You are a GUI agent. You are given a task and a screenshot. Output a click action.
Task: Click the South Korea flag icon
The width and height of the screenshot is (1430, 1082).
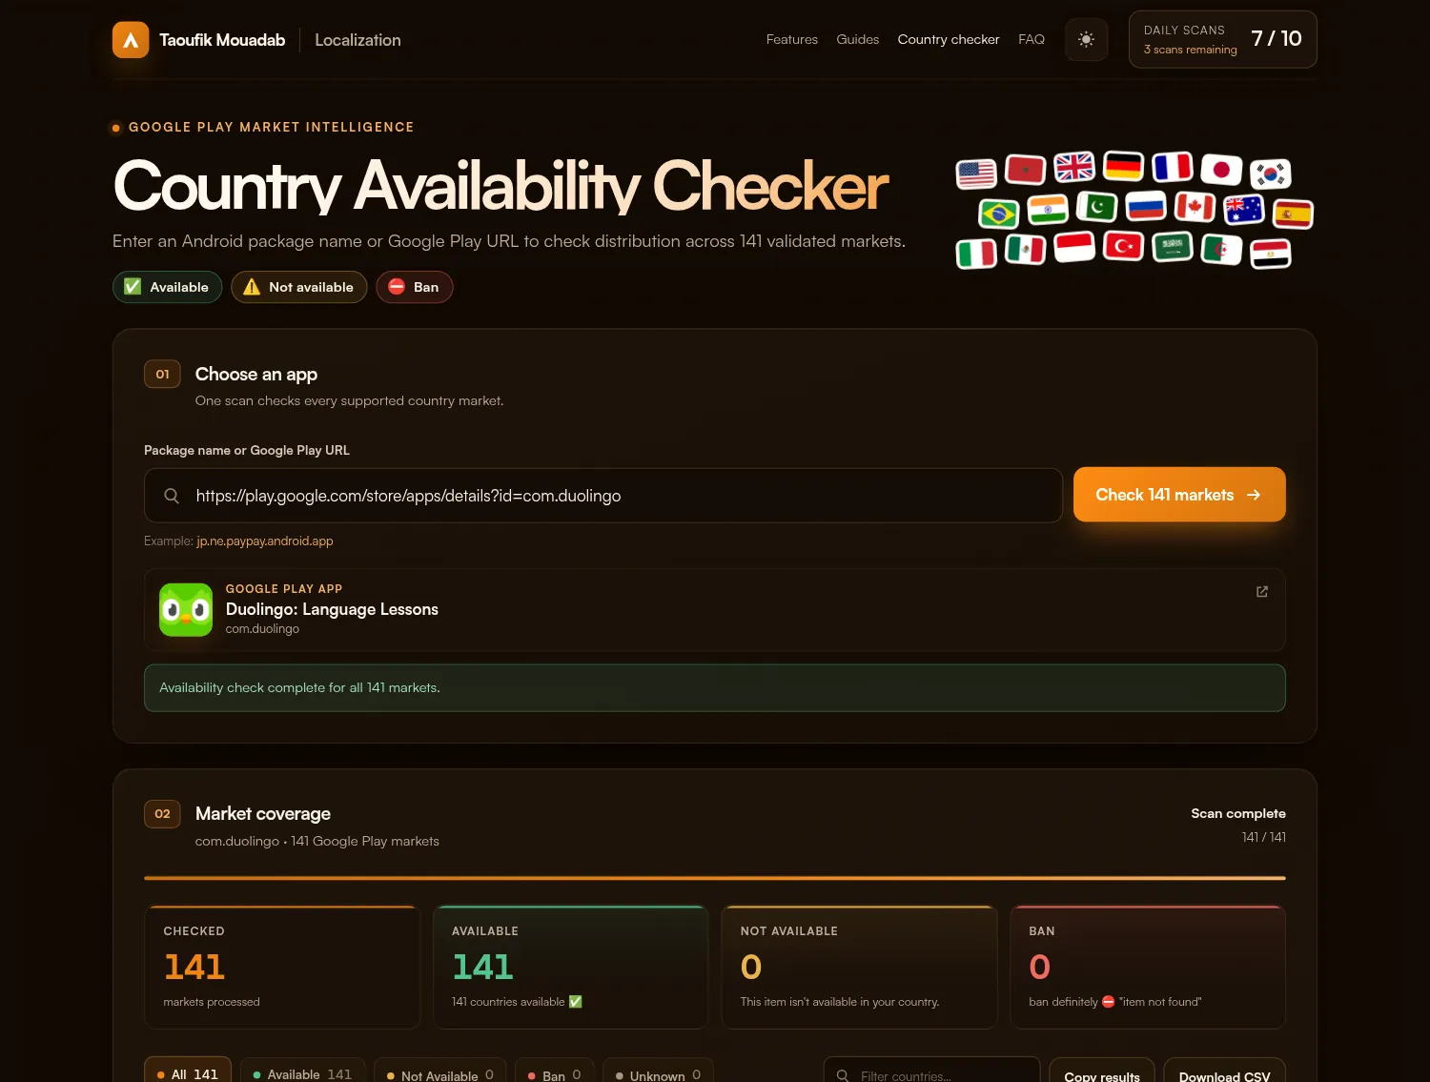[1271, 174]
